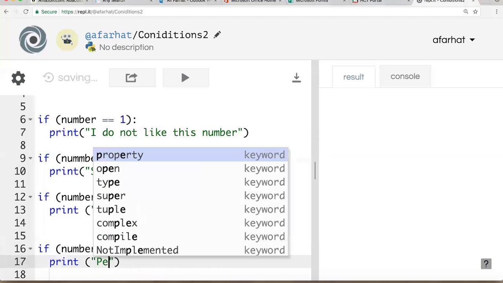This screenshot has height=283, width=503.
Task: Click the Python language icon
Action: tap(91, 47)
